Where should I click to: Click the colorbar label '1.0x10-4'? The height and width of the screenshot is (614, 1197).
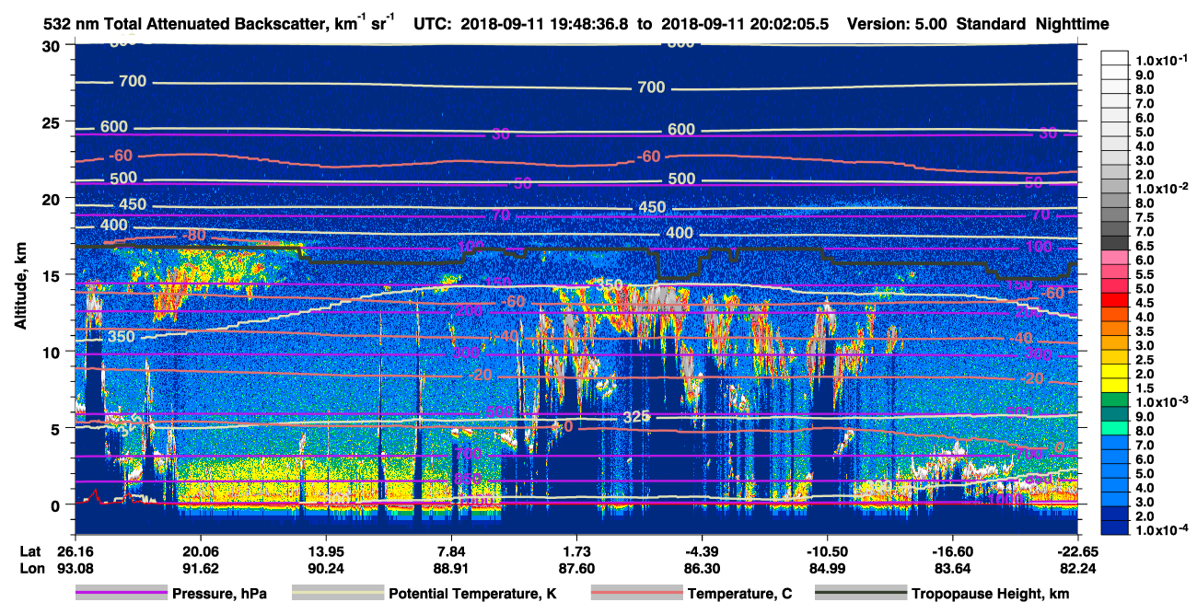[x=1159, y=530]
